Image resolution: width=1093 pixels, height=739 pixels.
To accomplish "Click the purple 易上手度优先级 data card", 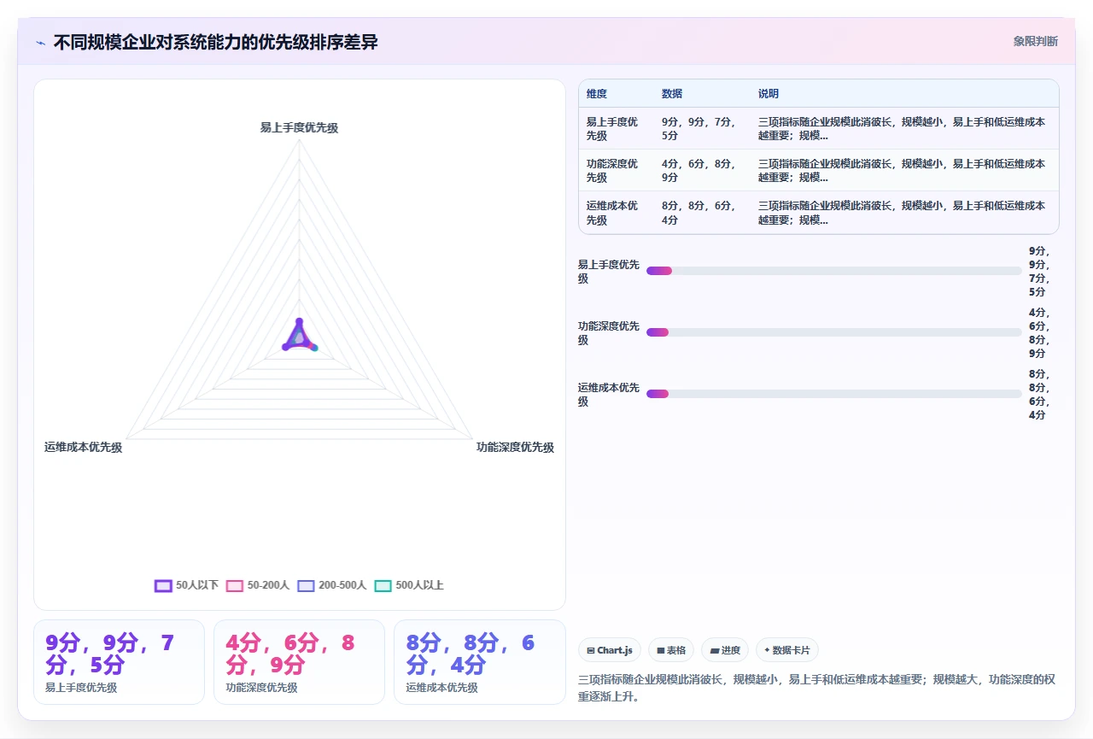I will 119,662.
